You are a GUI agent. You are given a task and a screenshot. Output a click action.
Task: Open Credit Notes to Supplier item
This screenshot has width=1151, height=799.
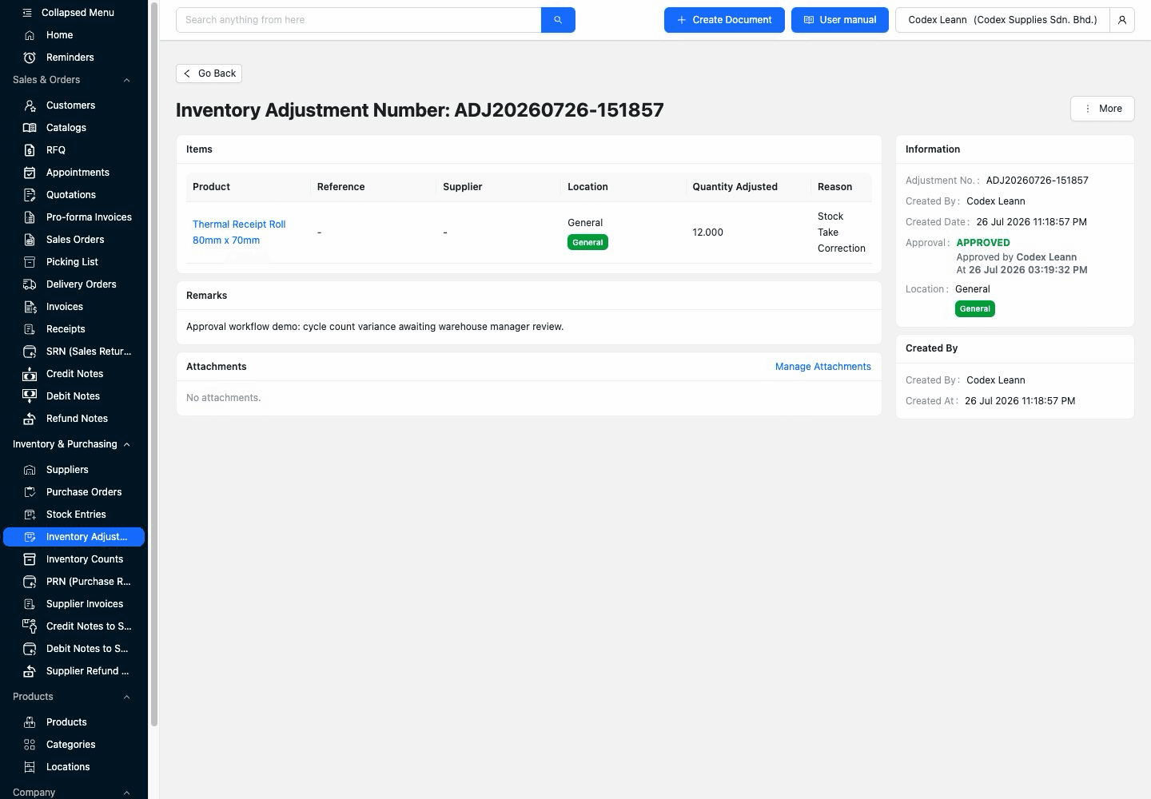click(x=74, y=626)
